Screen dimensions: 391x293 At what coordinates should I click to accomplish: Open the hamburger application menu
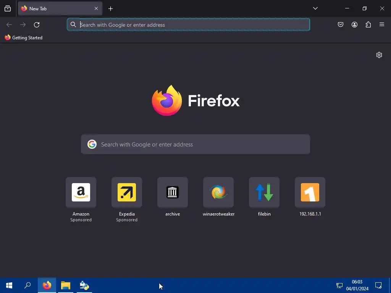[382, 24]
